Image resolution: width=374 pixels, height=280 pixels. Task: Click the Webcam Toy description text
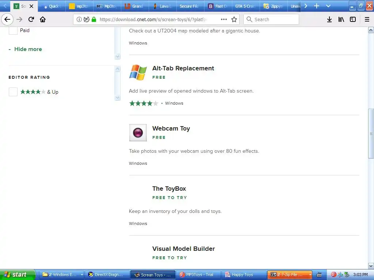(194, 151)
